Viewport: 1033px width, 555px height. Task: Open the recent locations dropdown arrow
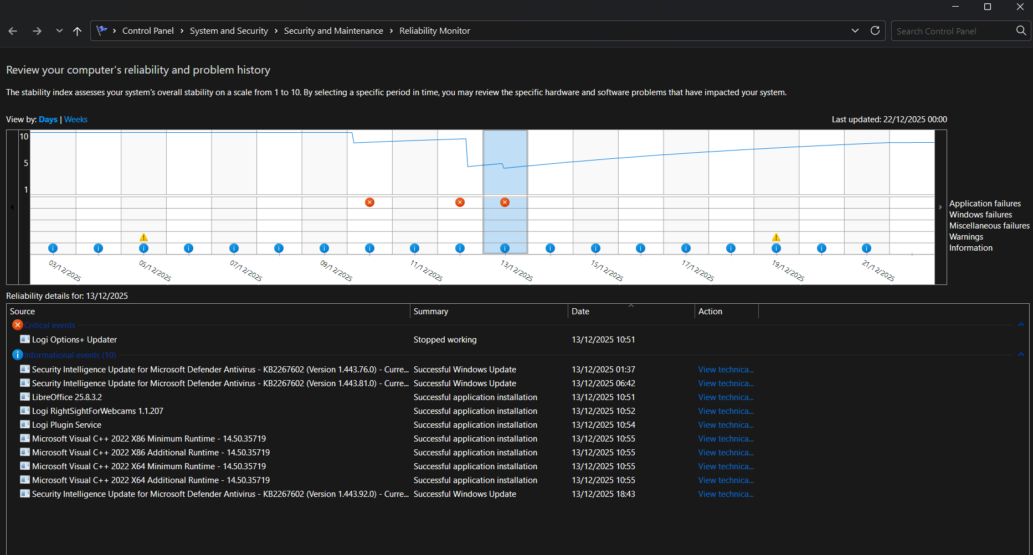tap(59, 31)
